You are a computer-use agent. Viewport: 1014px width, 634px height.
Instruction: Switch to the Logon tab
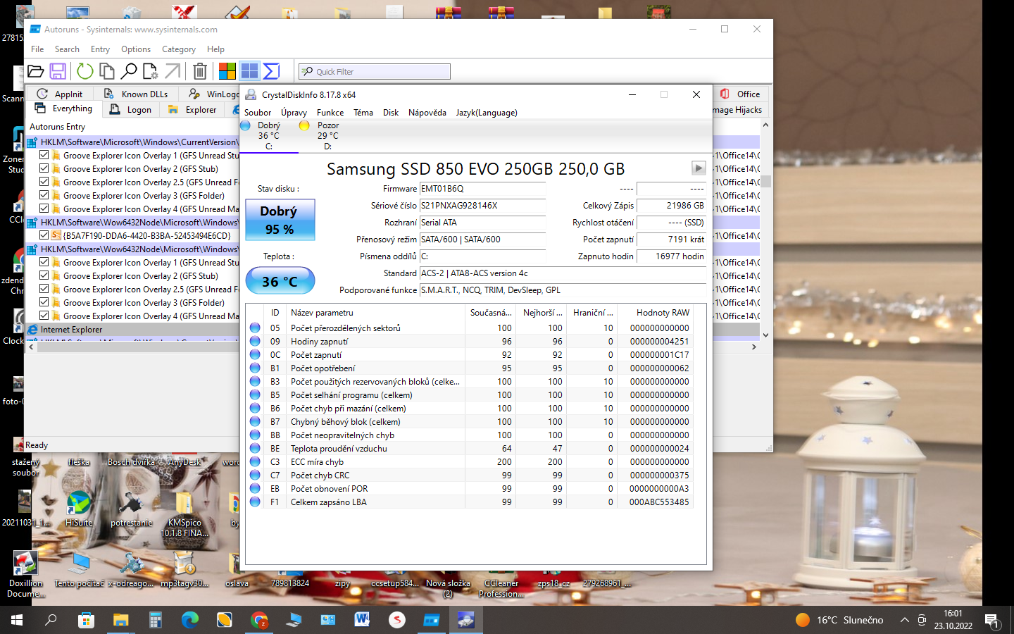(132, 109)
